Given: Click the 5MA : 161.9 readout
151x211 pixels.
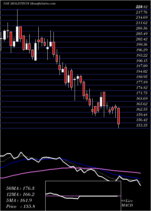Looking at the screenshot, I should (19, 200).
